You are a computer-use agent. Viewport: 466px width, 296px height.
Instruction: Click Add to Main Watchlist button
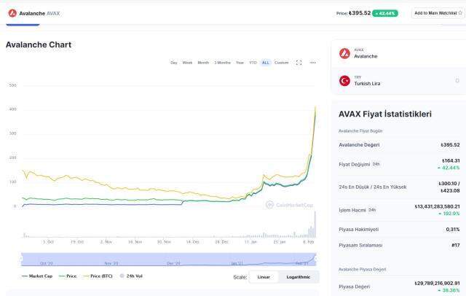(x=438, y=13)
